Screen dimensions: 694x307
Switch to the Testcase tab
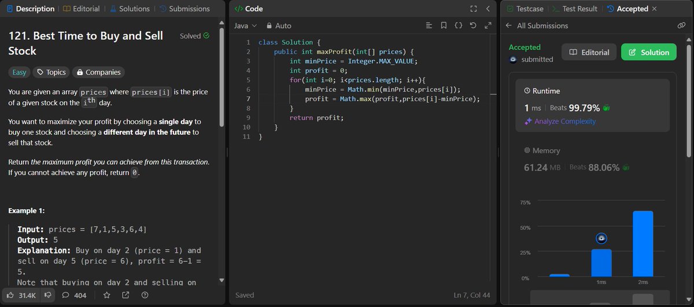coord(525,9)
